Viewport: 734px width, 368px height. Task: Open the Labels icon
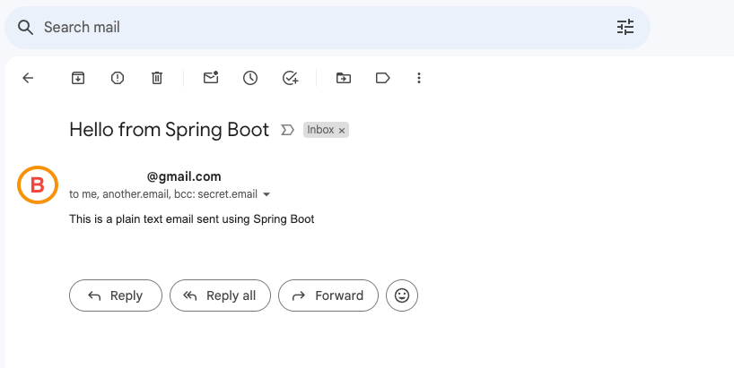[383, 78]
